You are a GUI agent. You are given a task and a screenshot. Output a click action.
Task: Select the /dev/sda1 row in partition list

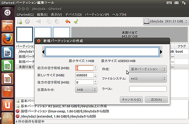[x=25, y=51]
